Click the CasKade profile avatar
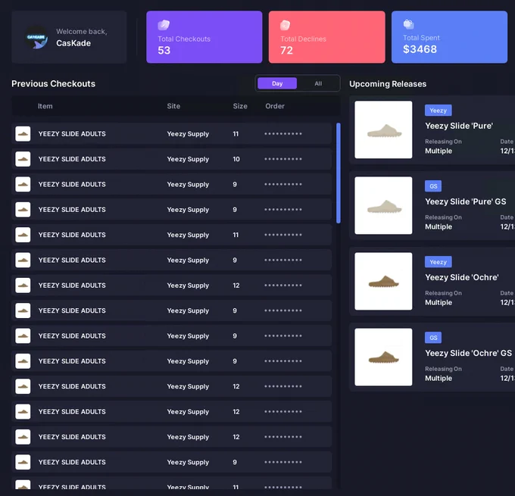The height and width of the screenshot is (496, 515). point(36,37)
